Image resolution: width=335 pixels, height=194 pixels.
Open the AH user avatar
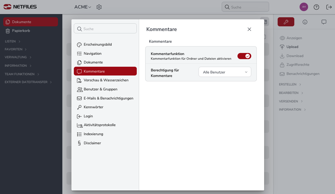(x=304, y=7)
